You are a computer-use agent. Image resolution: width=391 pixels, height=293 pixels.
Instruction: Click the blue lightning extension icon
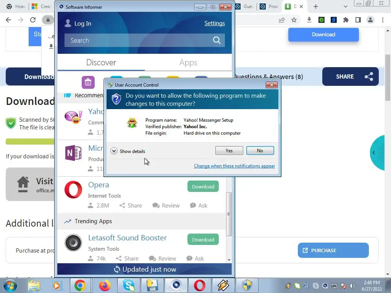pos(334,20)
